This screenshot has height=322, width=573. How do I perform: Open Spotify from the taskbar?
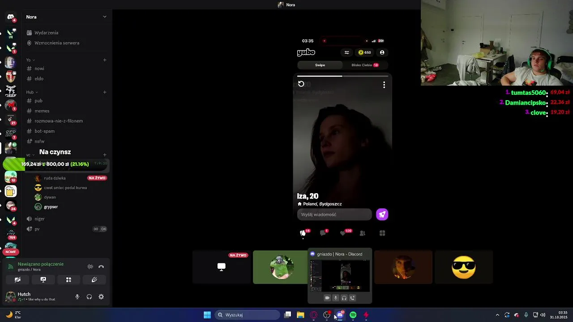(x=353, y=315)
